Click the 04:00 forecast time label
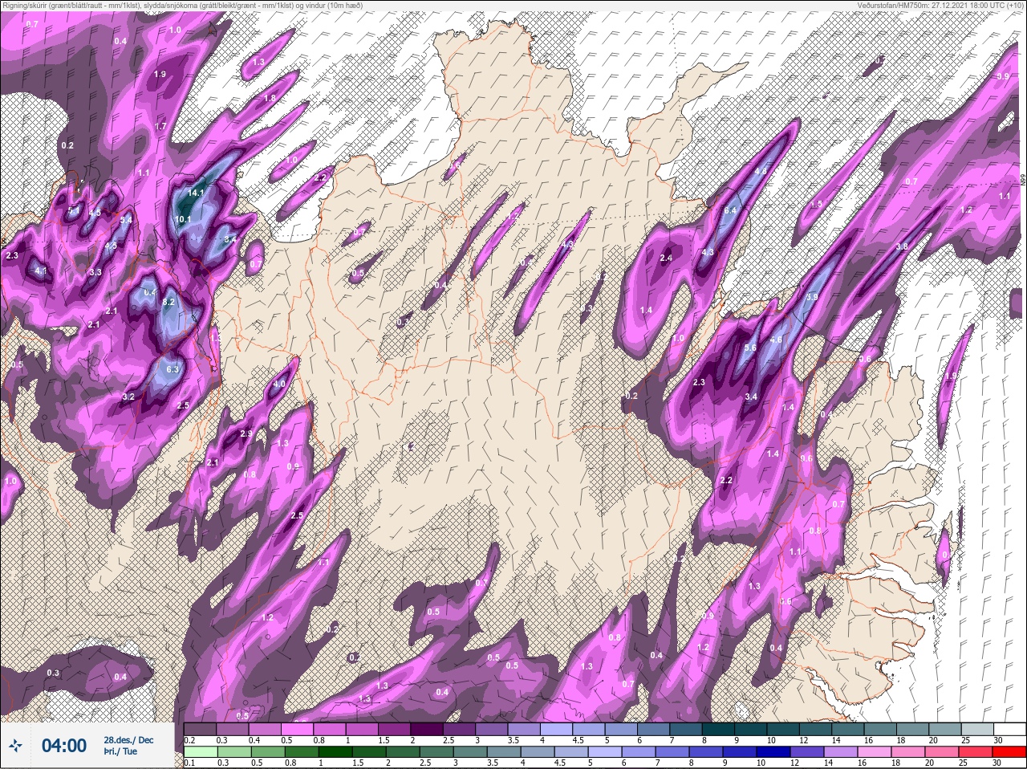The image size is (1027, 769). tap(64, 746)
